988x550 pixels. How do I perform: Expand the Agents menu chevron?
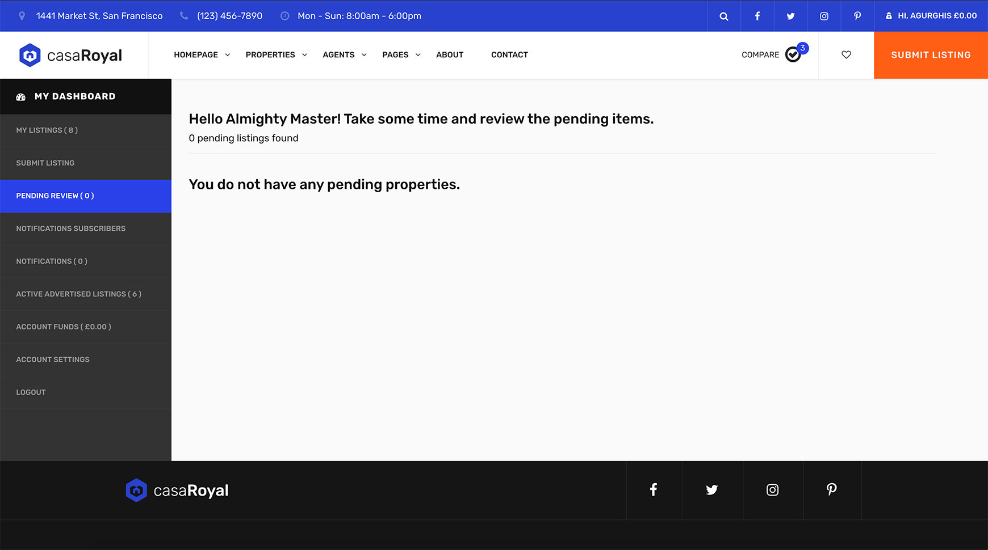coord(364,55)
